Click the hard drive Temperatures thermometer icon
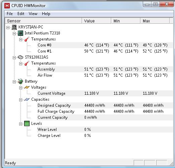 tap(27, 63)
